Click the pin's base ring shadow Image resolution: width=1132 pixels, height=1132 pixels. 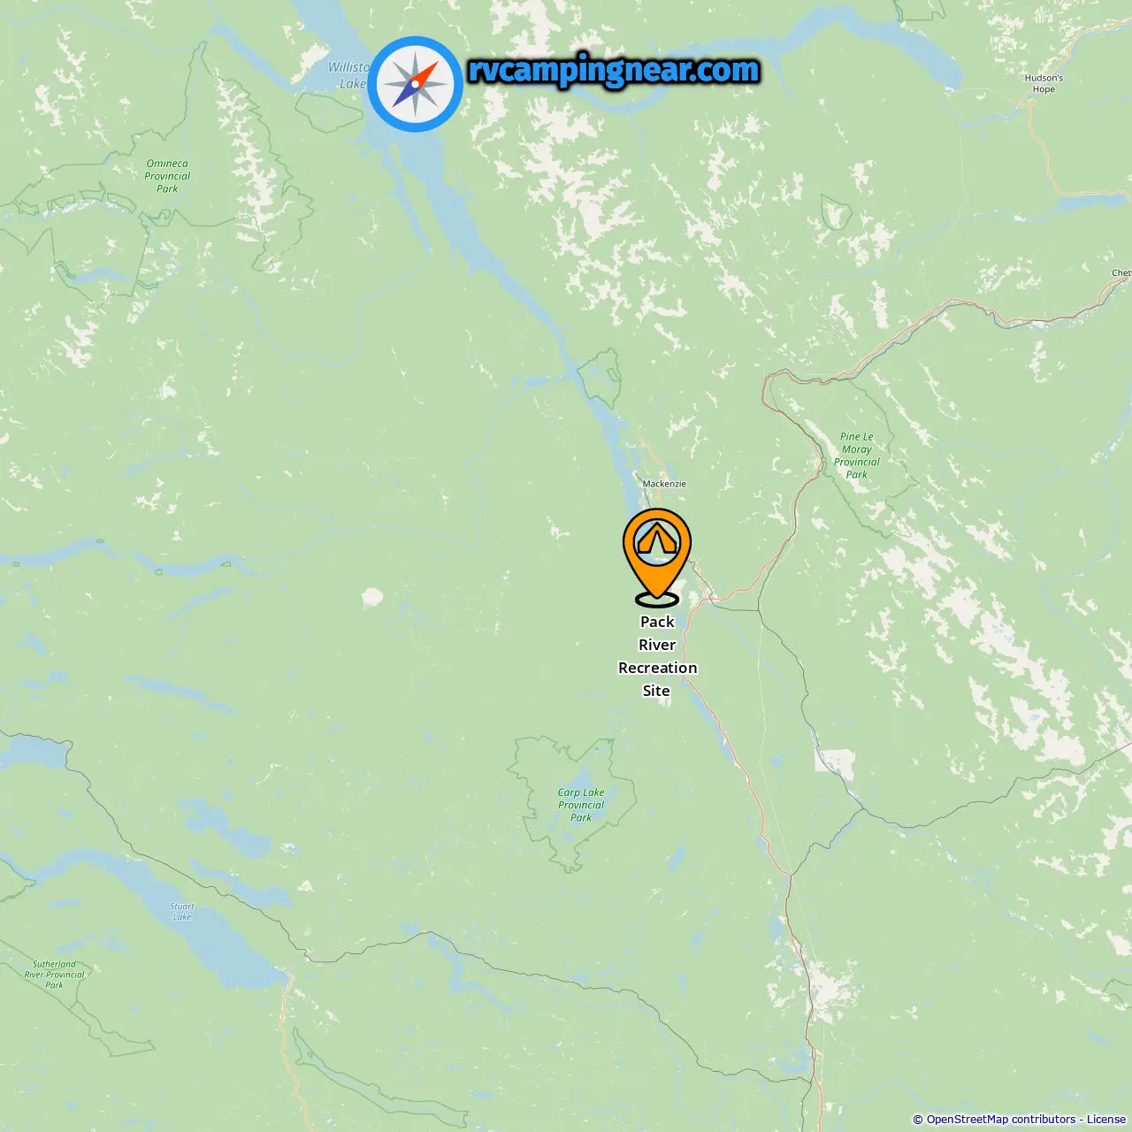657,600
